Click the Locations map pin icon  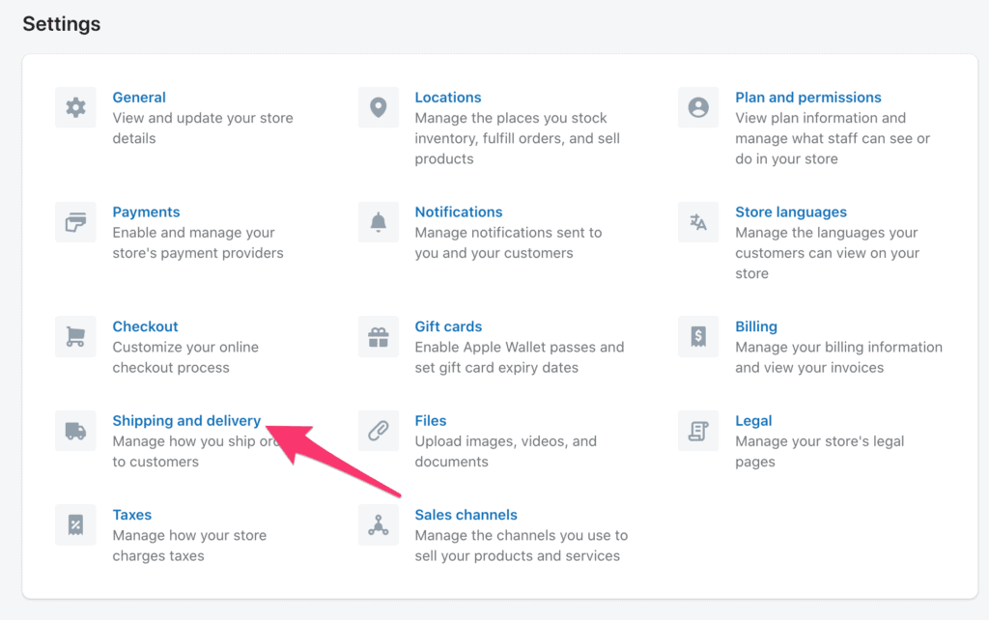tap(378, 107)
